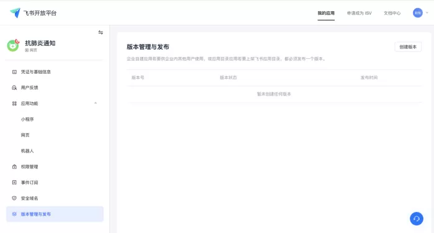Click the 飞书开放平台 title text

[x=40, y=13]
